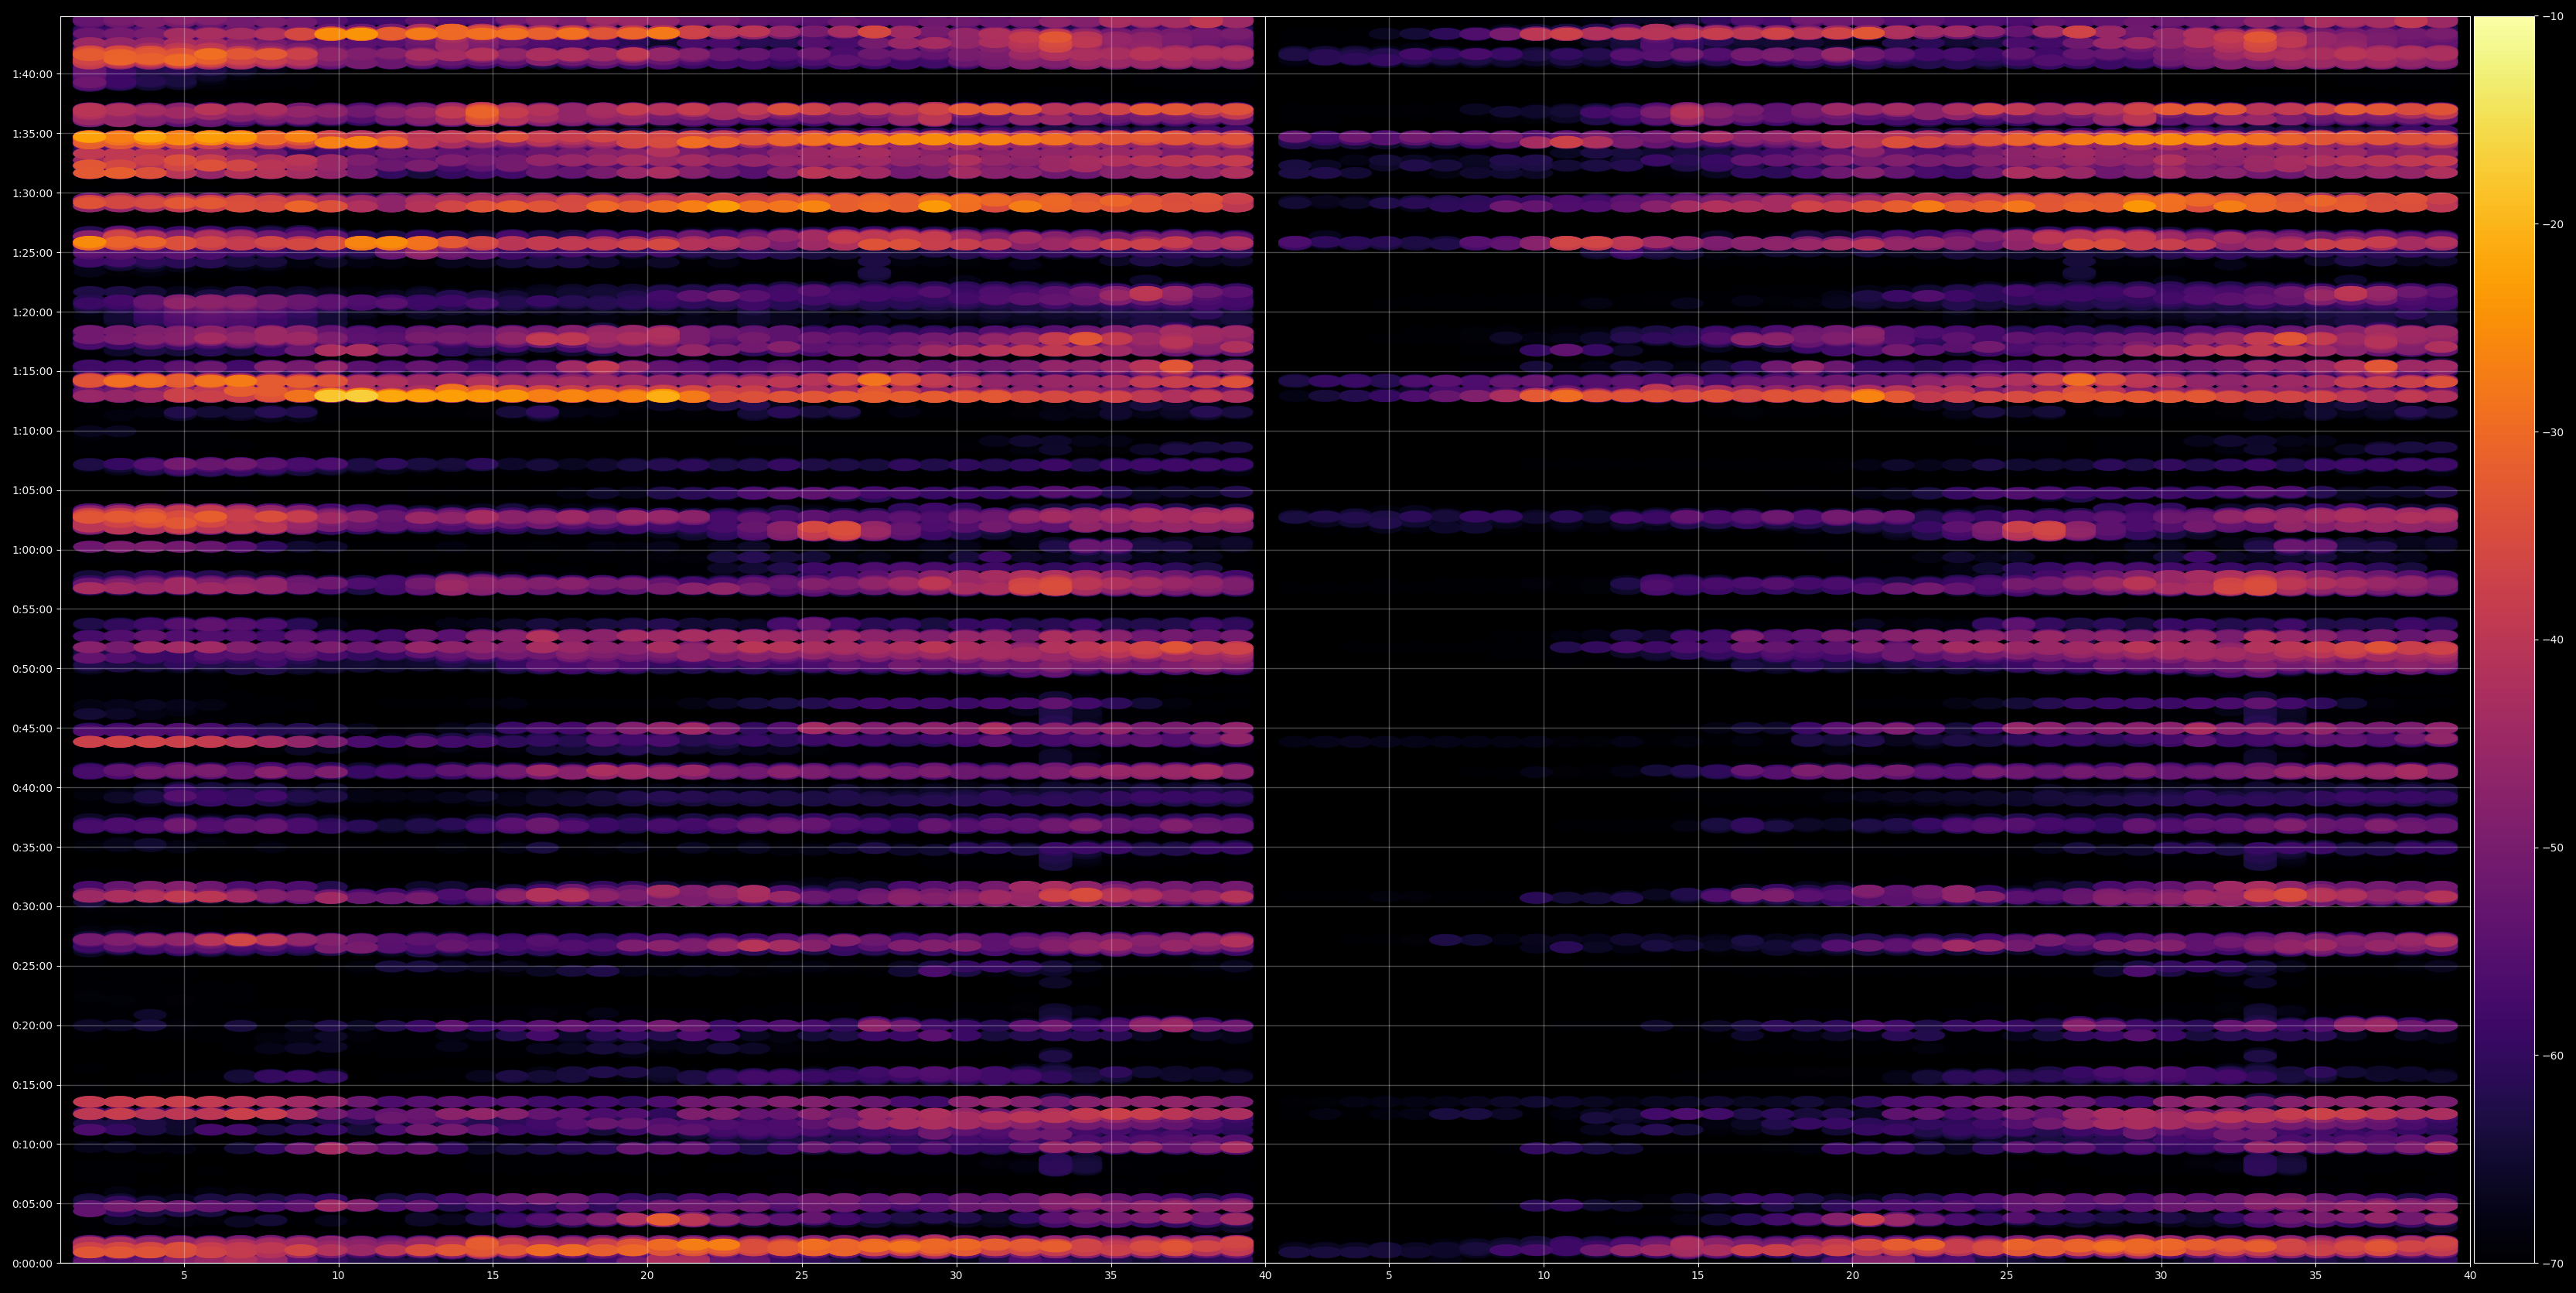
Task: Select the 0:10:00 tick label
Action: click(x=33, y=1144)
